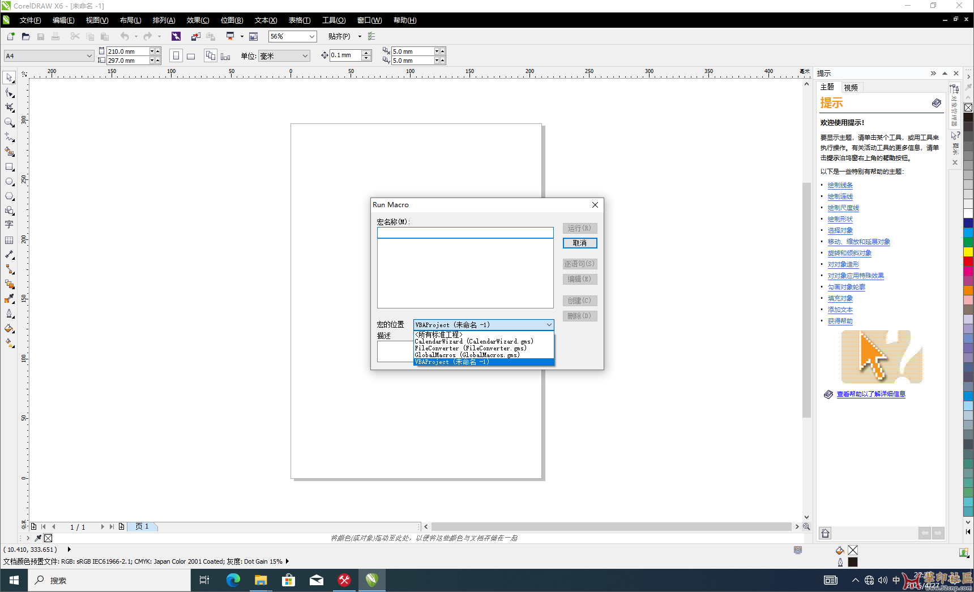Click the Open folder toolbar icon
The image size is (974, 592).
pyautogui.click(x=25, y=36)
